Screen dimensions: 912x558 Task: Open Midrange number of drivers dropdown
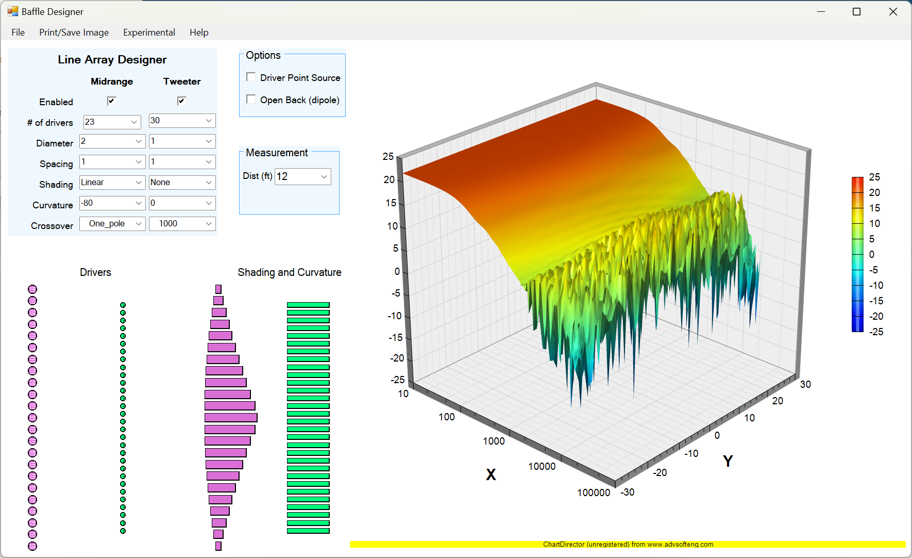112,122
